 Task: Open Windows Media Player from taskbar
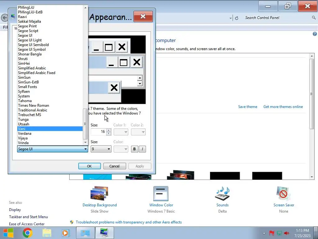click(x=66, y=233)
